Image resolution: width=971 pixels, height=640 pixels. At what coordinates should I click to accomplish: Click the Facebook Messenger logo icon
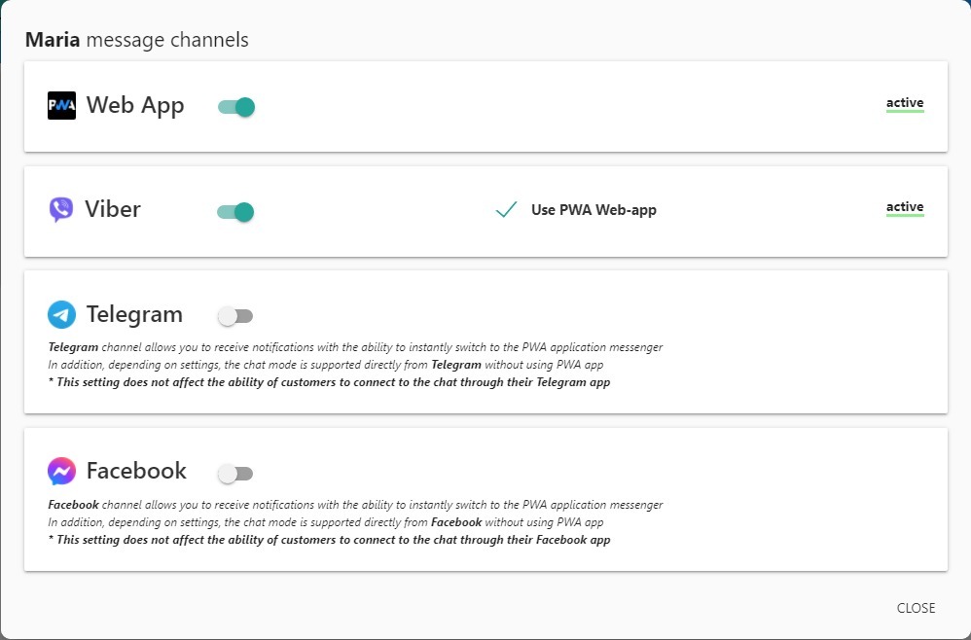pyautogui.click(x=61, y=472)
